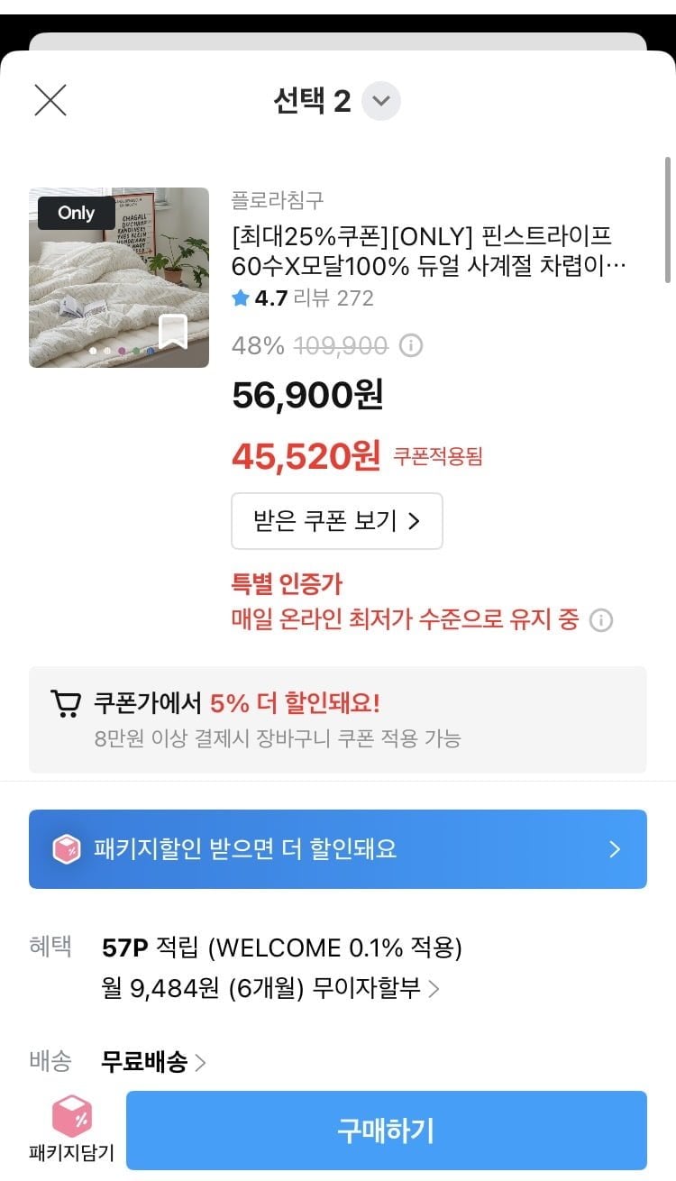Click the shopping cart icon in coupon notice
This screenshot has width=676, height=1181.
(65, 703)
